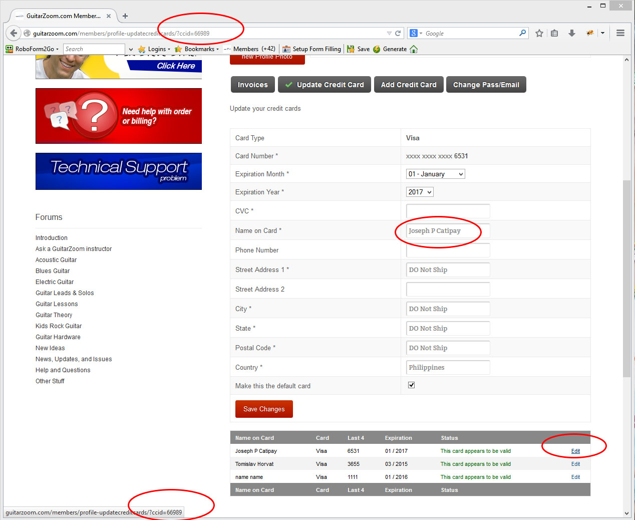Open the Help and Questions forum link
The width and height of the screenshot is (635, 520).
(63, 370)
